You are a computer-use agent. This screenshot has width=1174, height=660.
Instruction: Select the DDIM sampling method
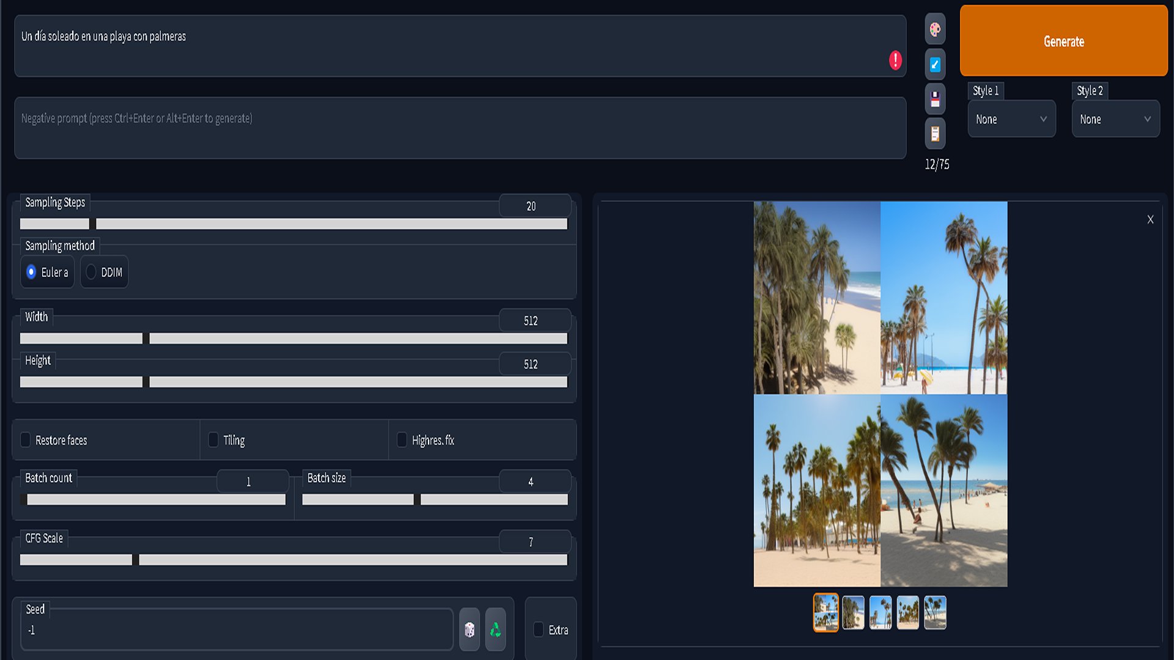tap(91, 272)
